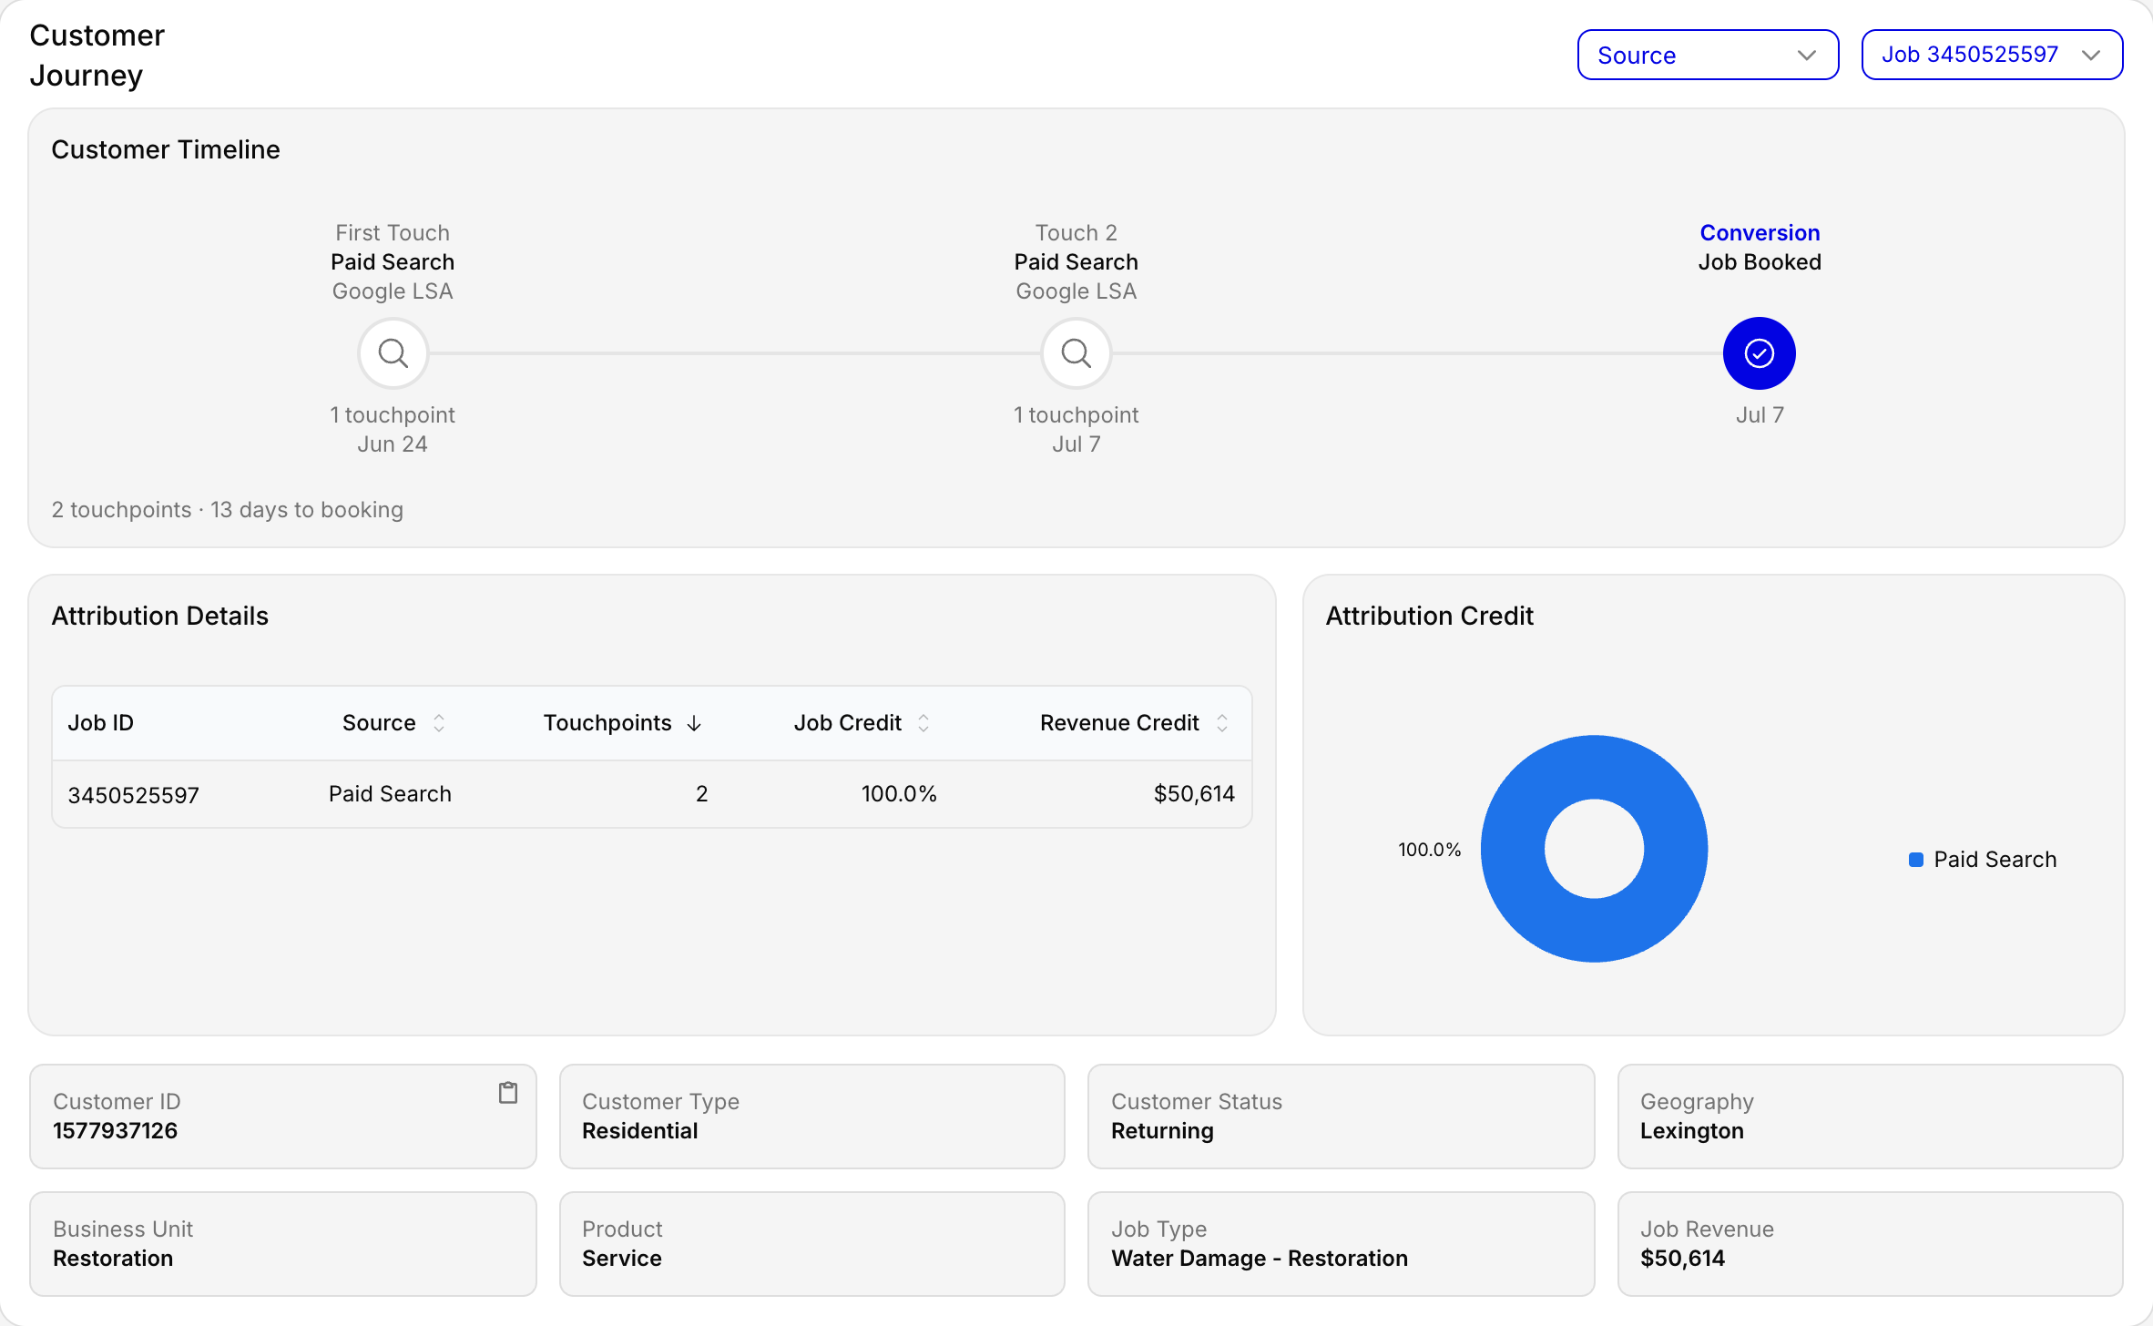Image resolution: width=2153 pixels, height=1326 pixels.
Task: Click the Customer Status Returning card
Action: (x=1341, y=1117)
